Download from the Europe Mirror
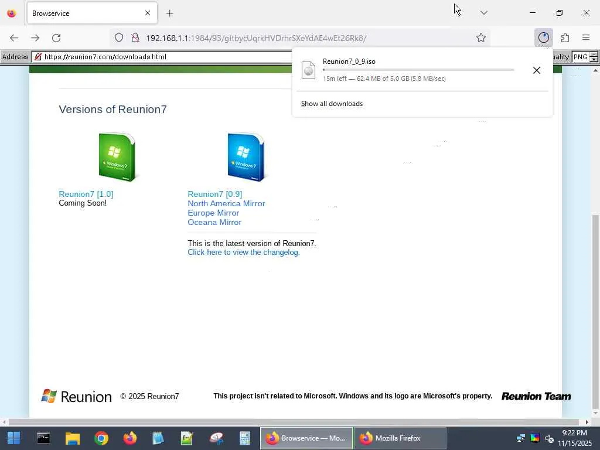Screen dimensions: 600x450 click(213, 213)
